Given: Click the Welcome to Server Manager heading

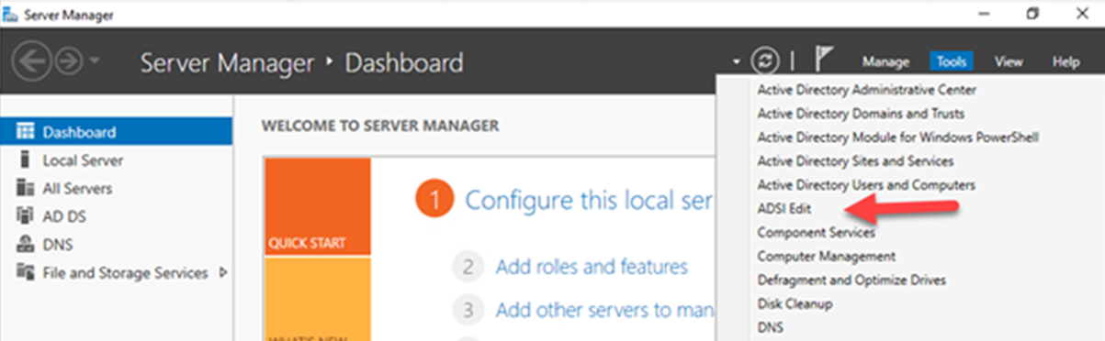Looking at the screenshot, I should point(380,125).
